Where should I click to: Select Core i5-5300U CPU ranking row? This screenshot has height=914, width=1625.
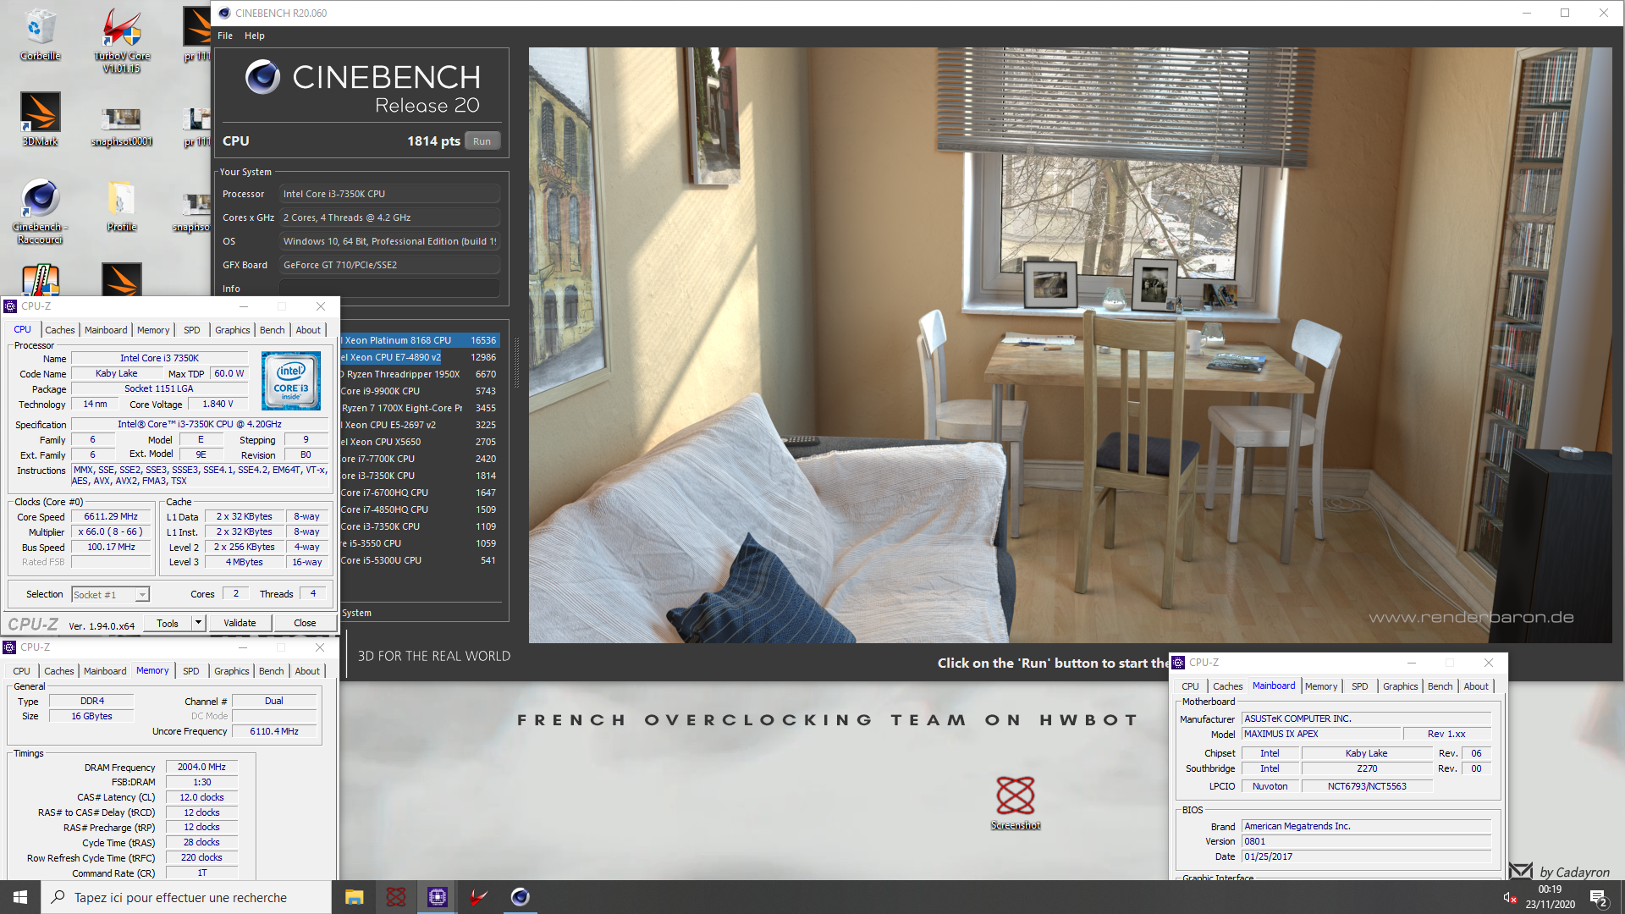(x=420, y=560)
